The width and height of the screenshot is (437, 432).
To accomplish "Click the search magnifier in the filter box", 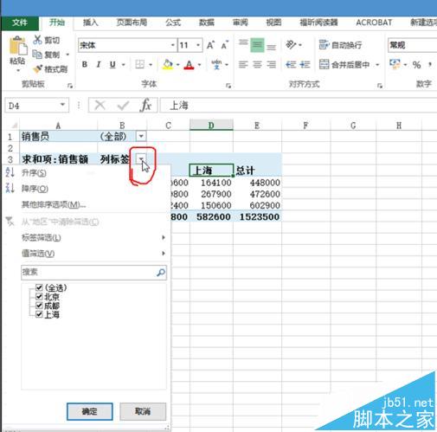I will [x=161, y=272].
